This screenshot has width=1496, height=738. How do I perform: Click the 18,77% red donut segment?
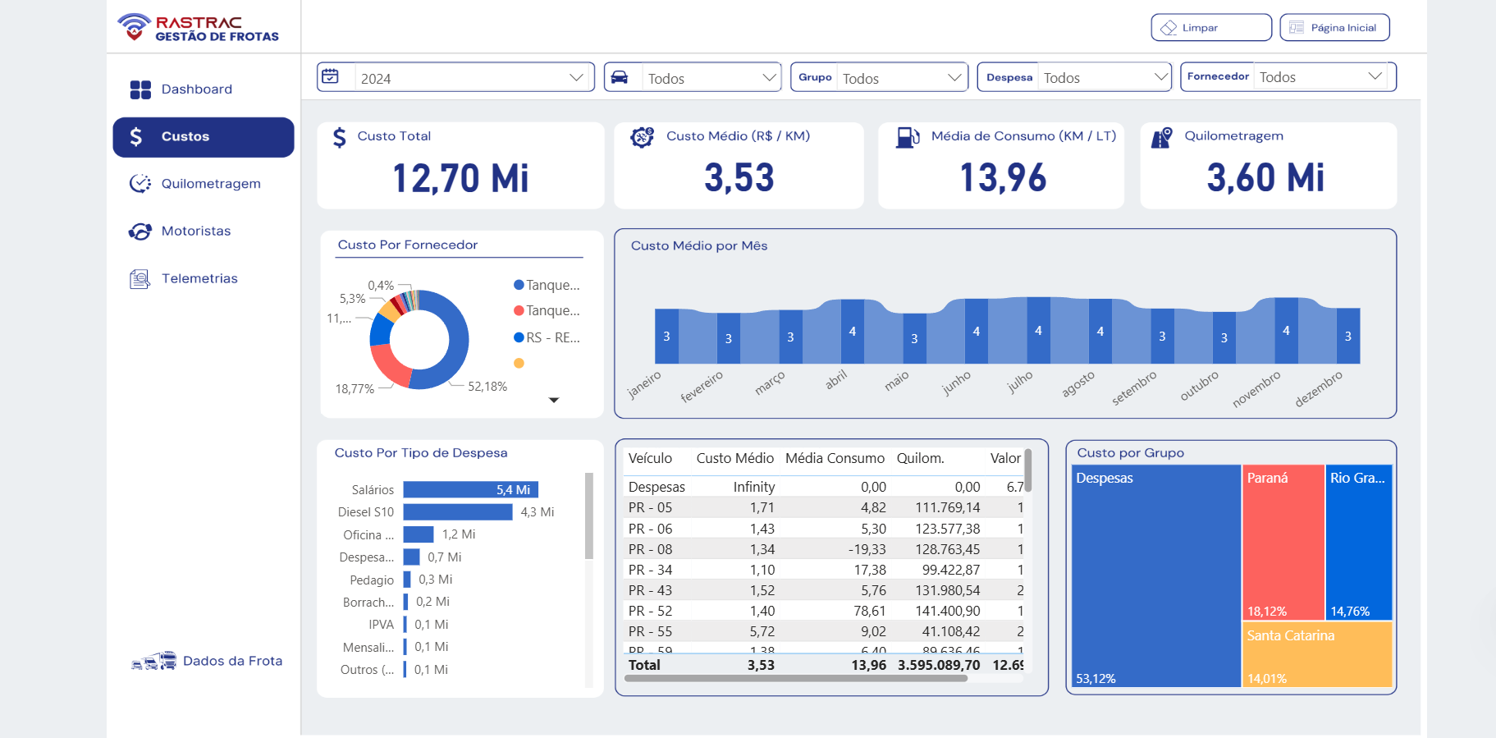tap(388, 365)
